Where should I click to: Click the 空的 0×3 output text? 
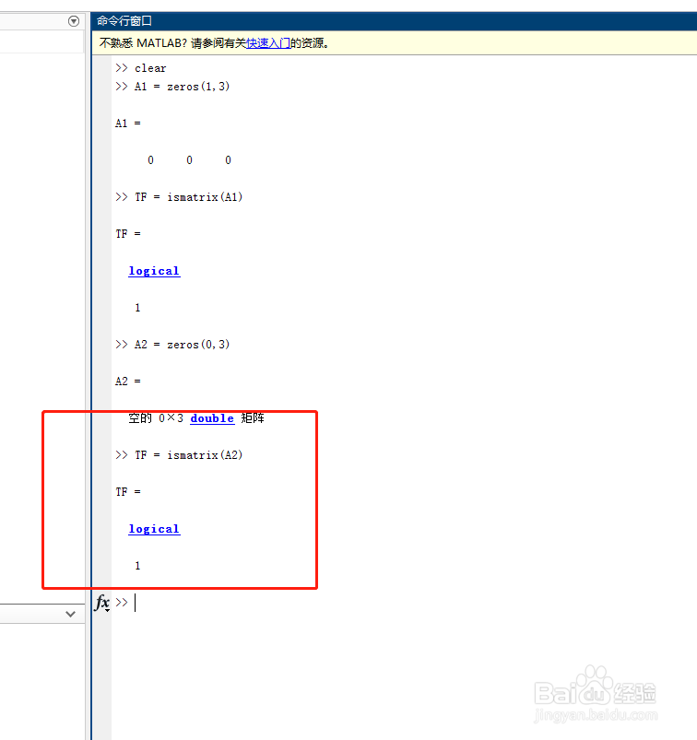pyautogui.click(x=156, y=418)
